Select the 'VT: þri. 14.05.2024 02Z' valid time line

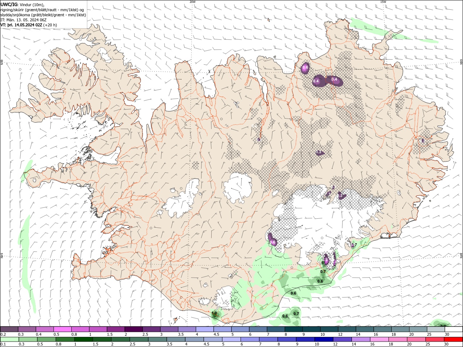coord(21,25)
